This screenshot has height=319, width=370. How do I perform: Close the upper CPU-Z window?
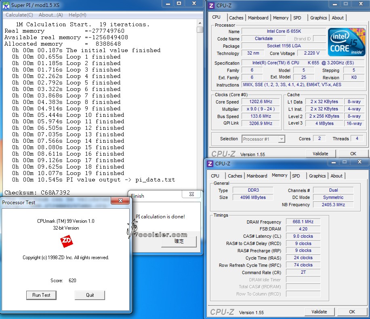click(x=361, y=4)
